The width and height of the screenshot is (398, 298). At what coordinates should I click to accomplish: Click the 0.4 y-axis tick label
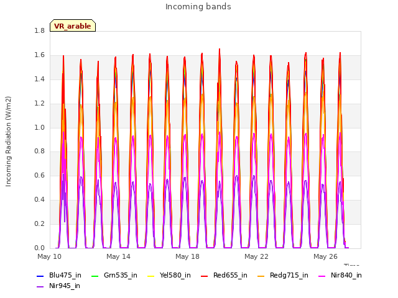click(x=40, y=200)
